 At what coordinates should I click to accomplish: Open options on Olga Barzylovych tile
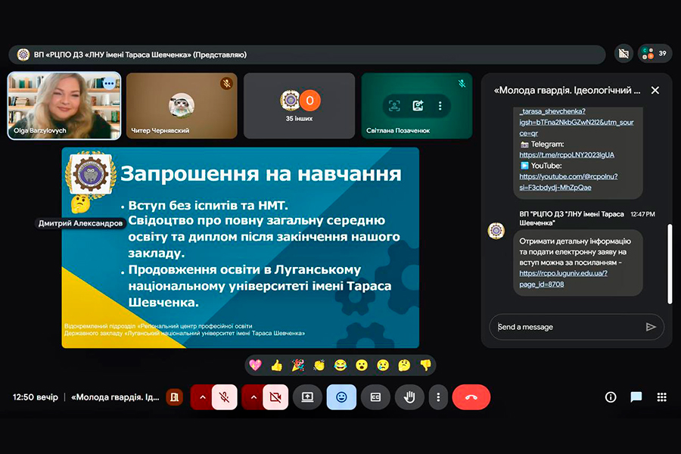[109, 83]
